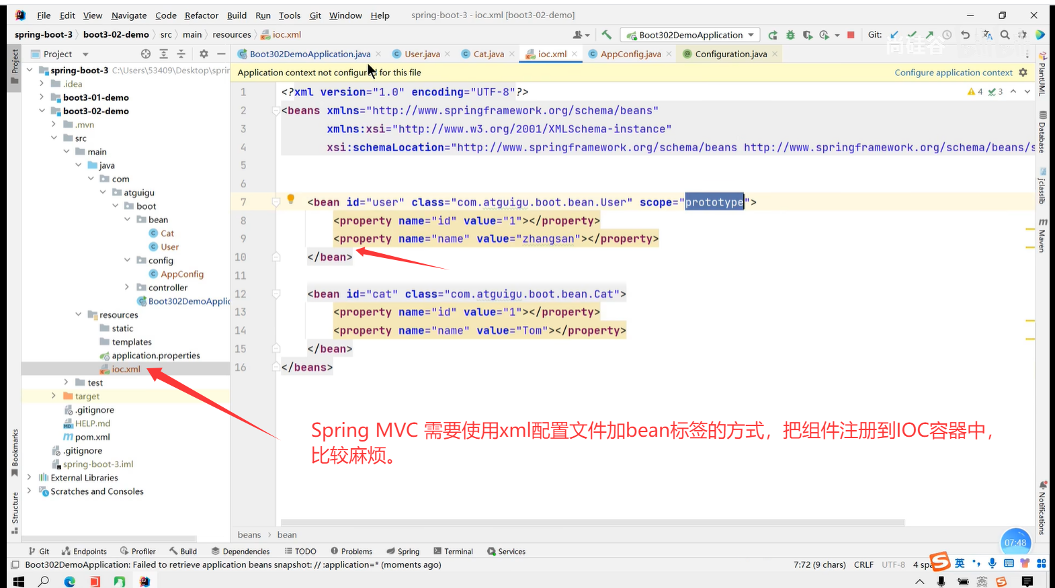Click the Translate icon in toolbar
Screen dimensions: 1055x588
(988, 35)
